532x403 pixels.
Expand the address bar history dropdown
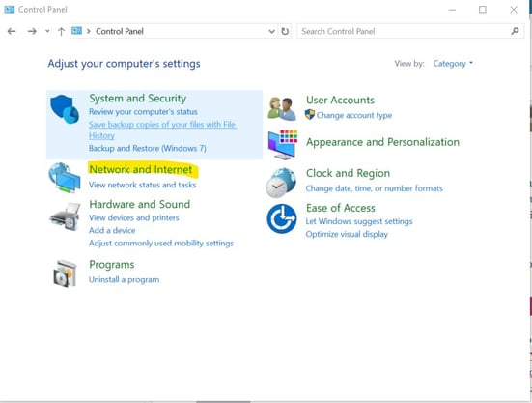click(271, 31)
